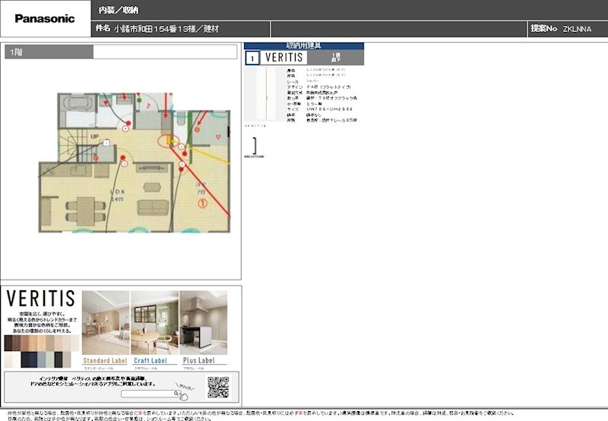Open the Craft Label link
Viewport: 608px width, 421px height.
coord(150,360)
